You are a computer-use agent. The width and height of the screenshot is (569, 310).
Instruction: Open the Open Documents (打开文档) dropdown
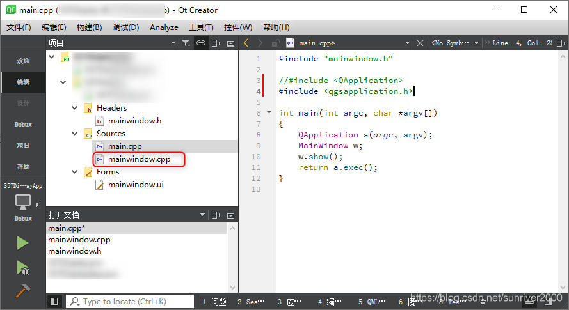click(x=202, y=215)
